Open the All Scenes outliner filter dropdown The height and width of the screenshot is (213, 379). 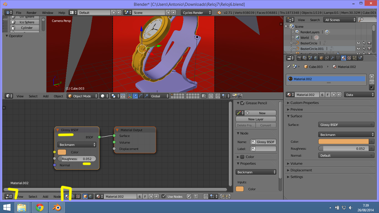coord(340,20)
